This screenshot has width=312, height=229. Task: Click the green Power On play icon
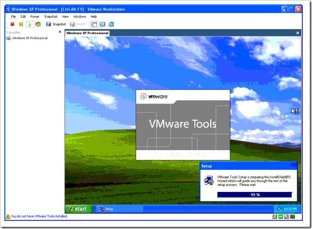coord(30,24)
